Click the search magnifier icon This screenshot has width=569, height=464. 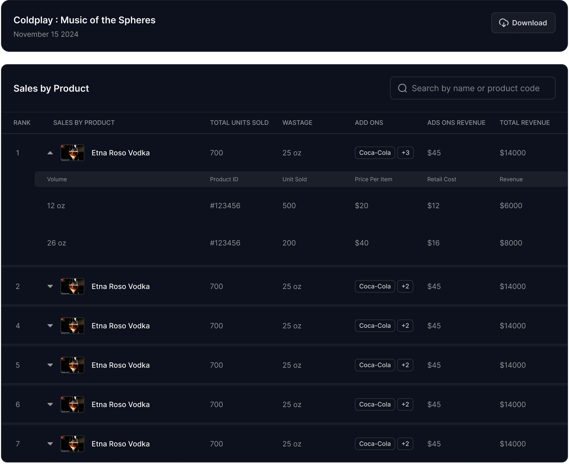point(402,88)
